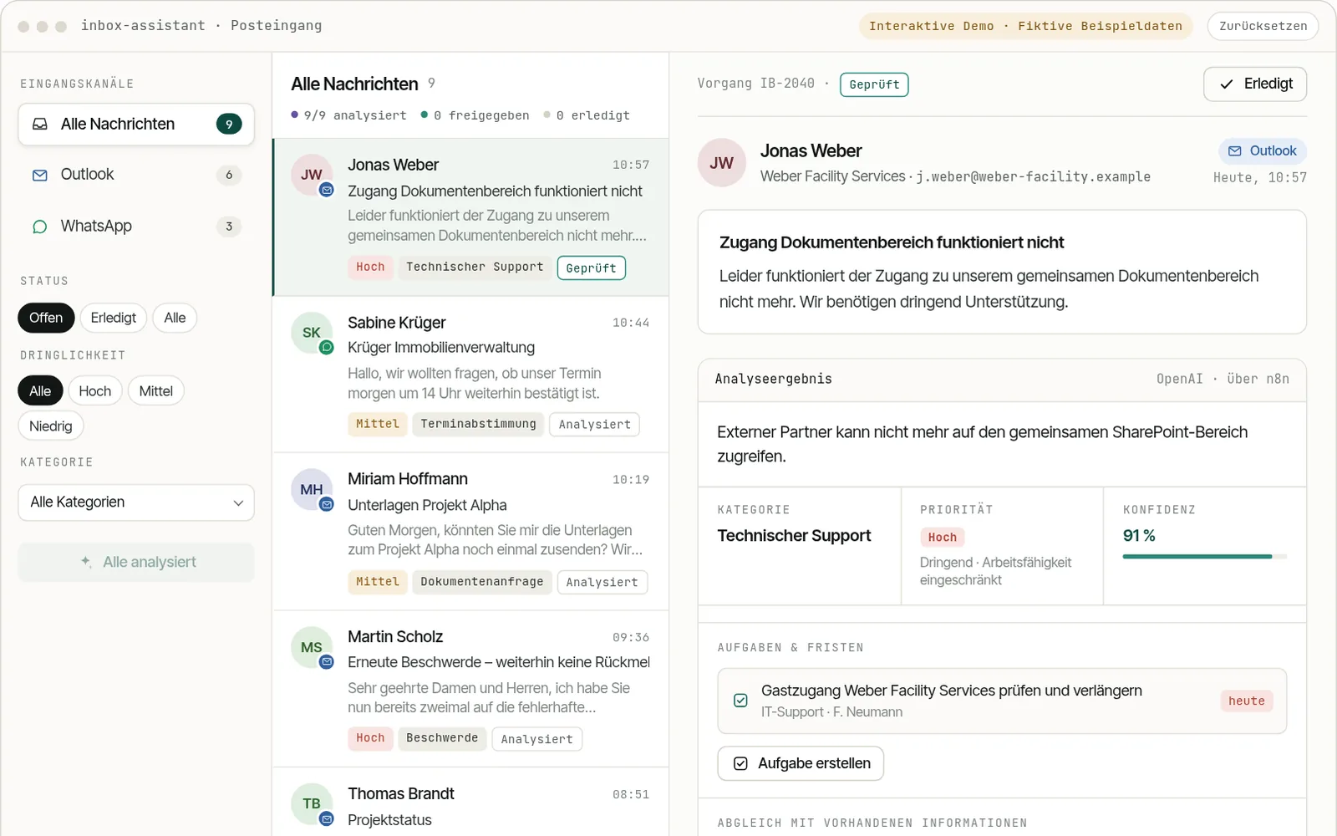Click the SK avatar of Sabine Krüger

tap(312, 332)
